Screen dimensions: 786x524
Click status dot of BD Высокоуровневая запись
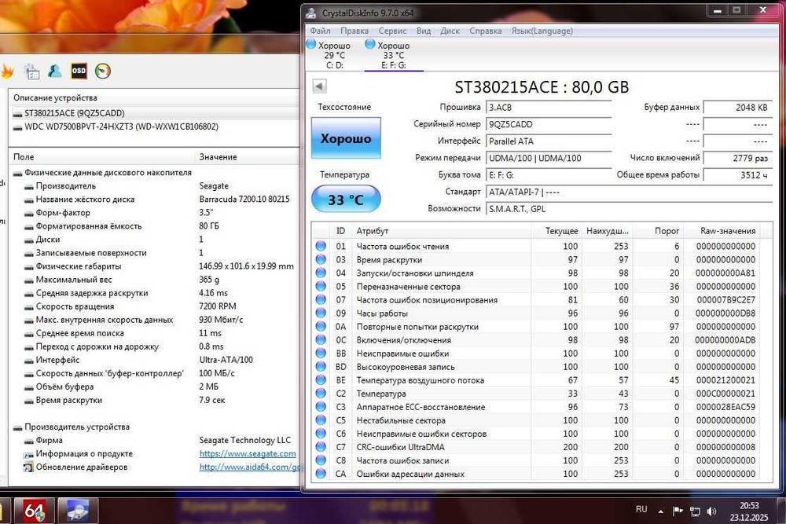tap(321, 367)
